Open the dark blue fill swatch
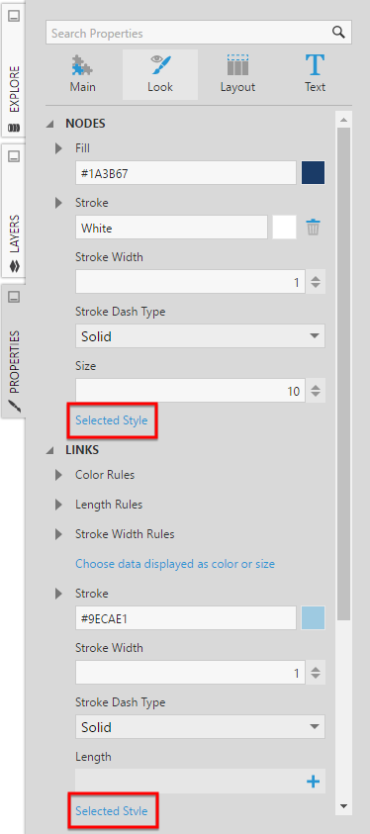This screenshot has width=370, height=834. coord(314,173)
